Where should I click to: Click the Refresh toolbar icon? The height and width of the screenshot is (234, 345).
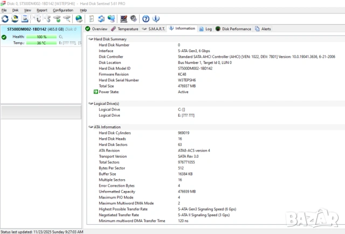pyautogui.click(x=5, y=19)
